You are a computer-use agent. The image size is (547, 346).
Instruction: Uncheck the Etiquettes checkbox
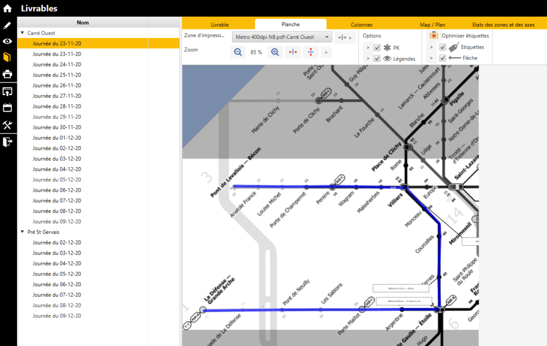(443, 47)
